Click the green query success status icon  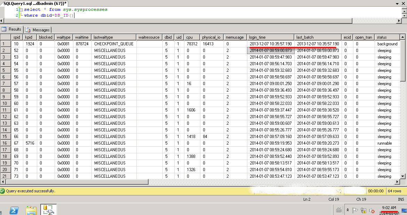pos(3,191)
